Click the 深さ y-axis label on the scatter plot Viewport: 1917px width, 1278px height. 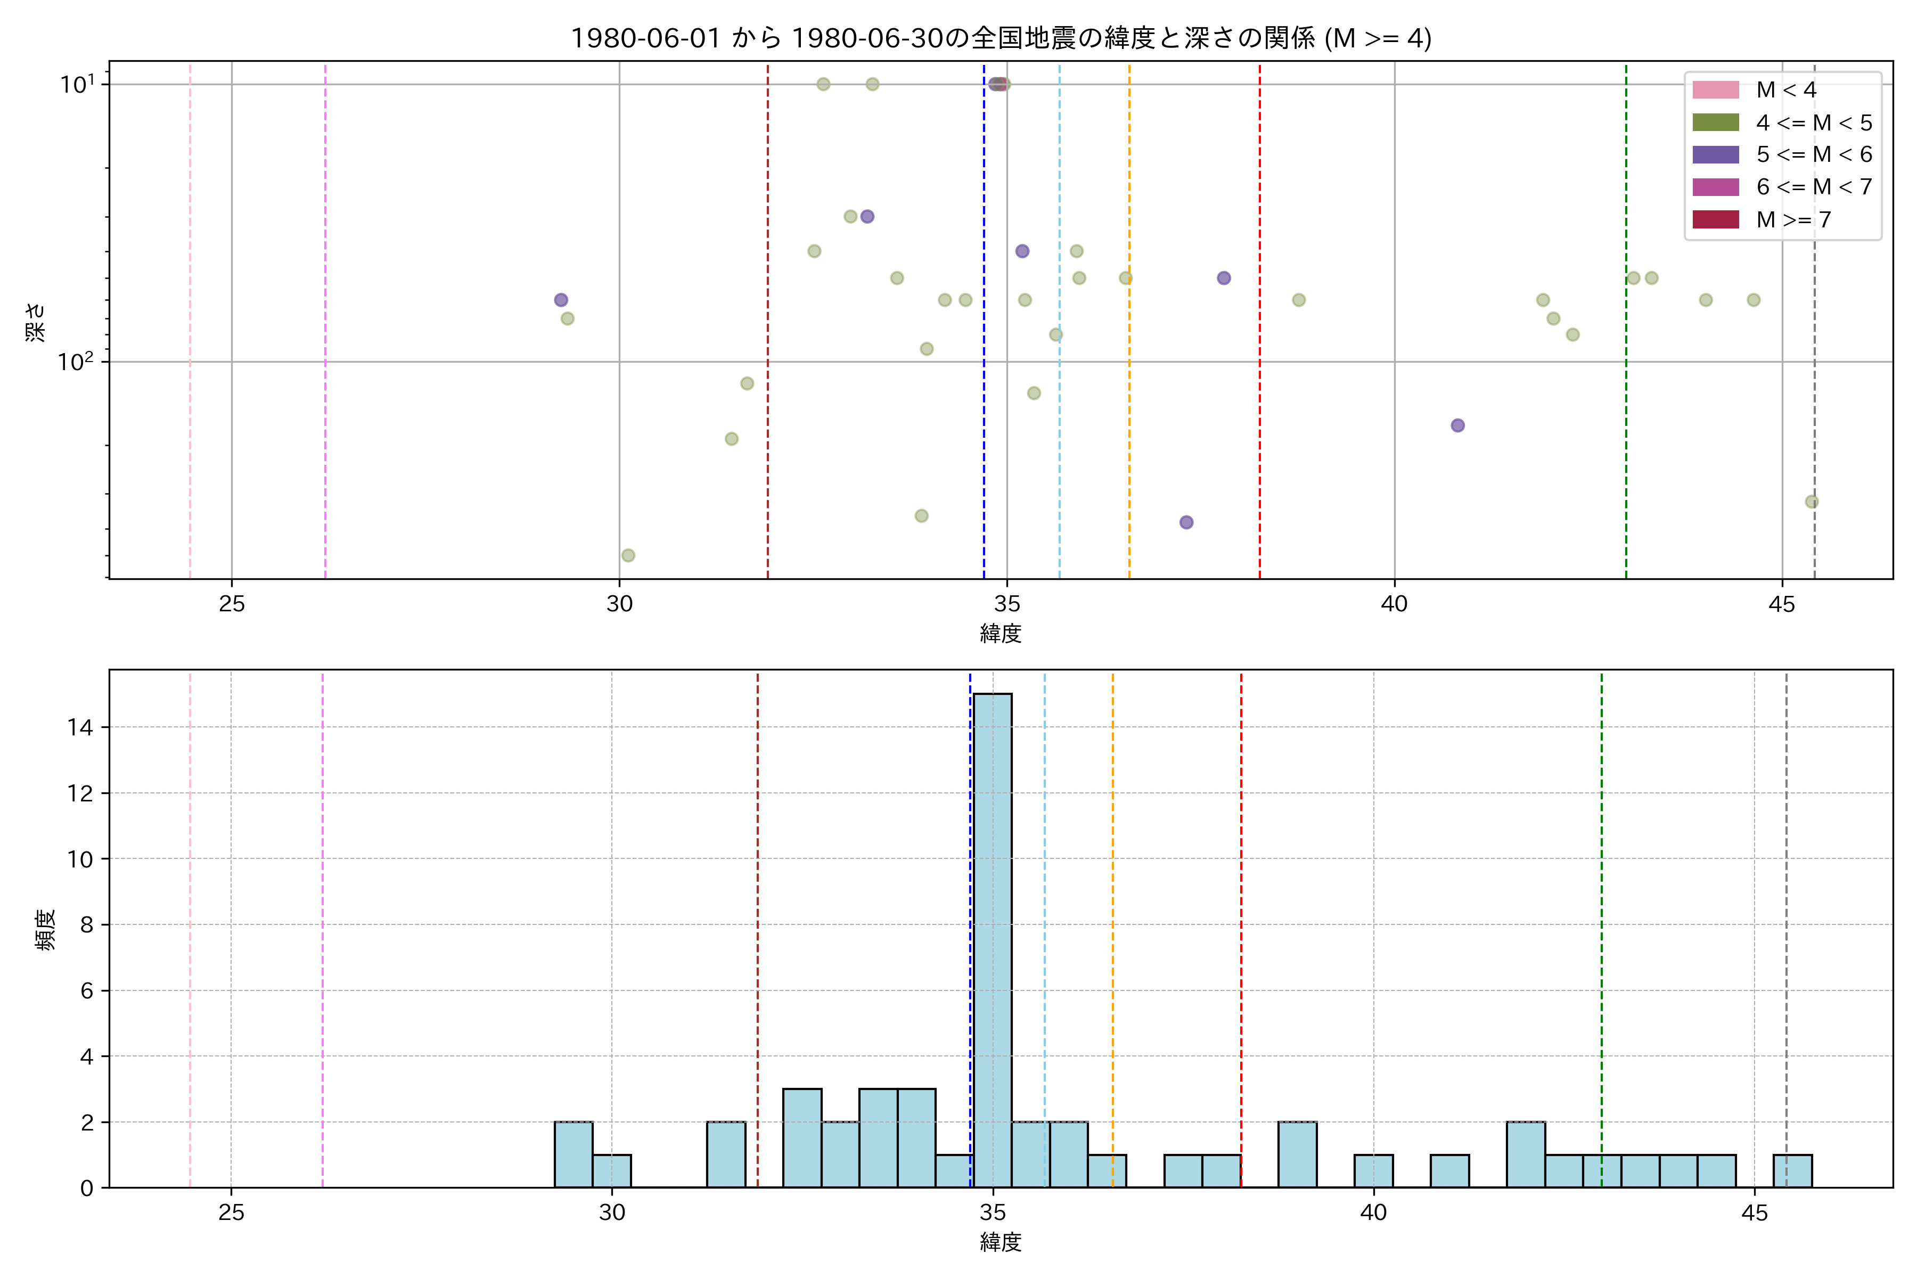click(x=36, y=322)
